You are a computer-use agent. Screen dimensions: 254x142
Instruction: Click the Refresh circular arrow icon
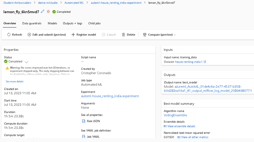pyautogui.click(x=9, y=35)
